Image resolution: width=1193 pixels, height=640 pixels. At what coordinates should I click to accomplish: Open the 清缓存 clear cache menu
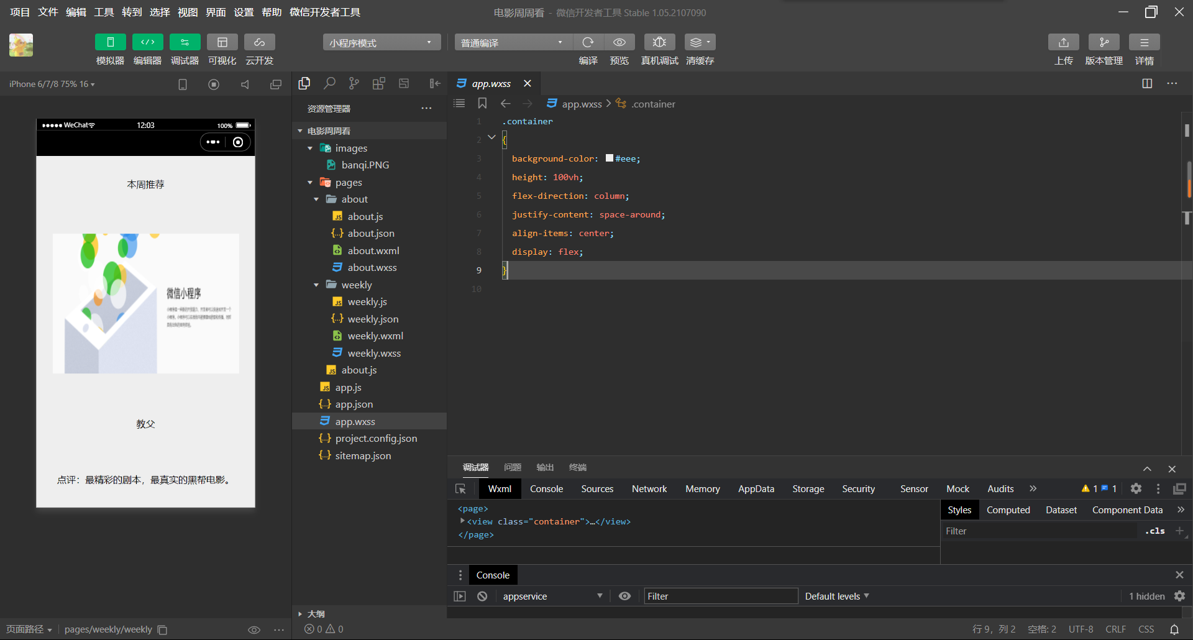click(700, 42)
